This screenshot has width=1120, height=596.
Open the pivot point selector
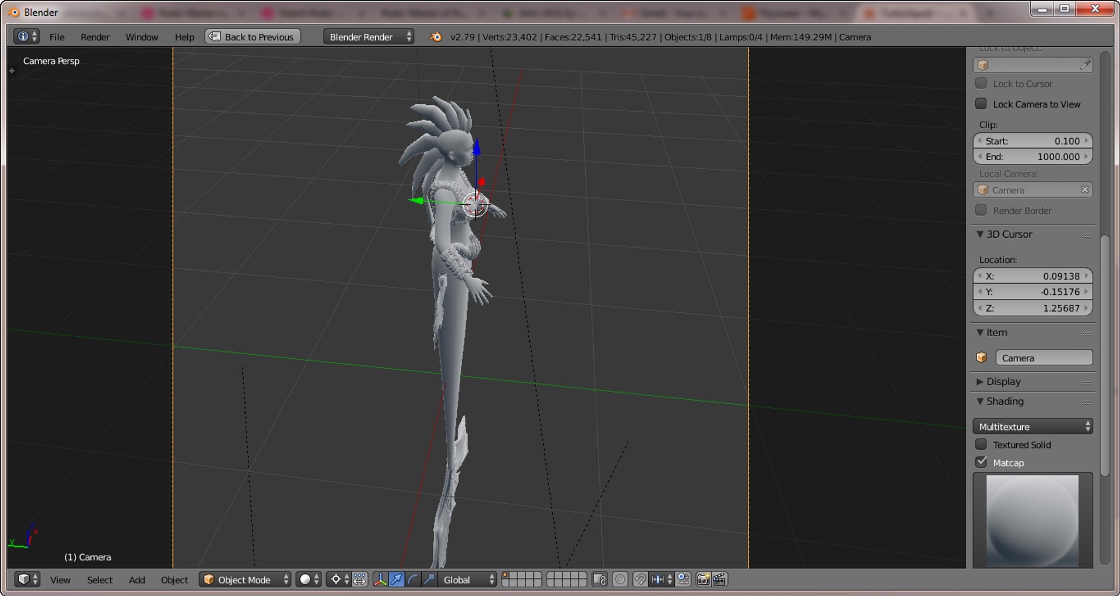click(x=339, y=580)
